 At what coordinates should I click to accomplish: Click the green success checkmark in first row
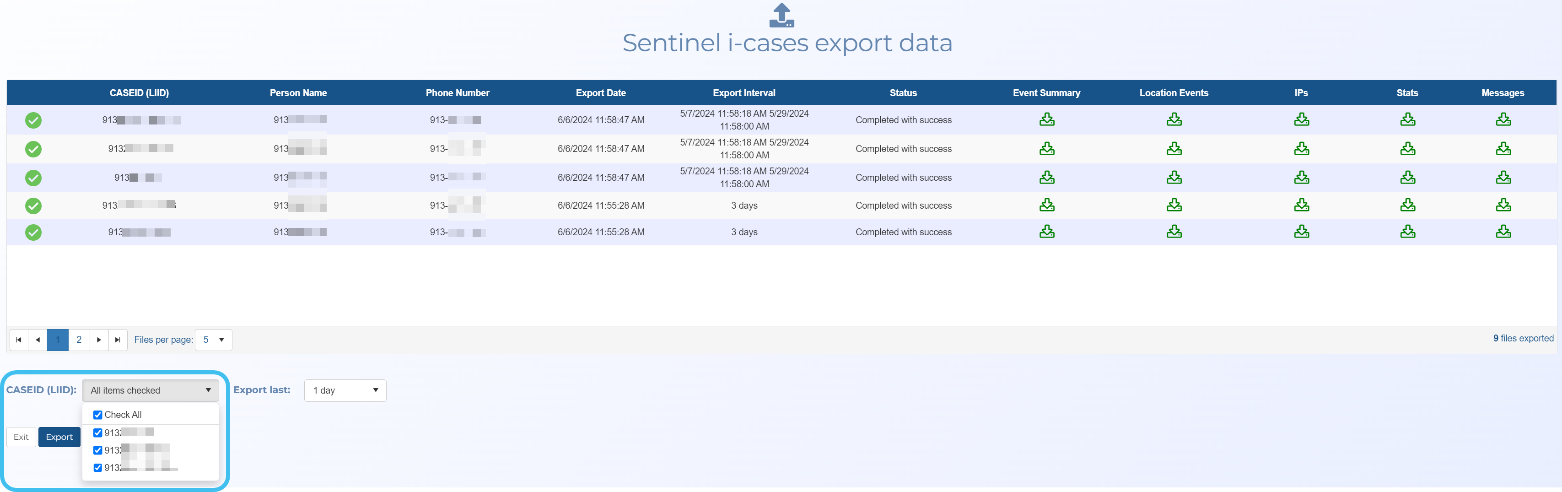click(x=33, y=120)
